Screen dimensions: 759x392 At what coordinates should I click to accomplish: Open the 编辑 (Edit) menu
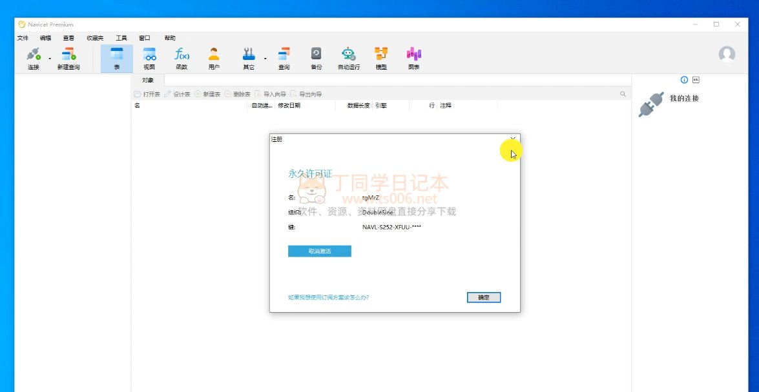coord(45,38)
